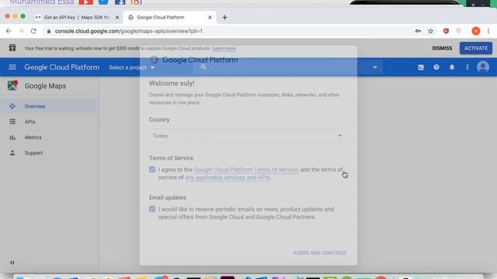Click the console search field

pos(288,67)
